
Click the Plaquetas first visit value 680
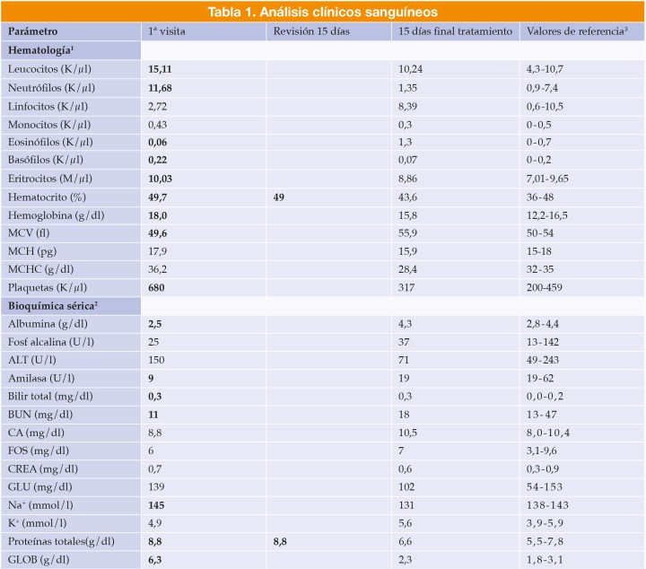pyautogui.click(x=158, y=286)
